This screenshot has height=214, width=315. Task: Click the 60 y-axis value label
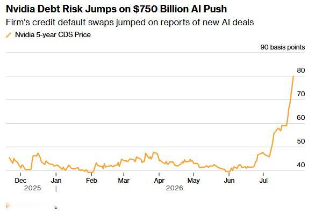300,118
